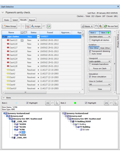
Task: Sort by the Found column header
Action: [x=50, y=32]
